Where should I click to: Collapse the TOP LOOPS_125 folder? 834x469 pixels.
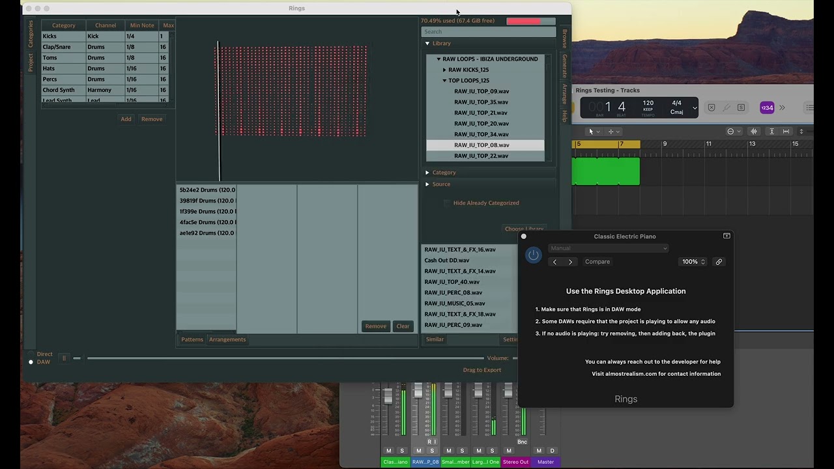pyautogui.click(x=444, y=81)
